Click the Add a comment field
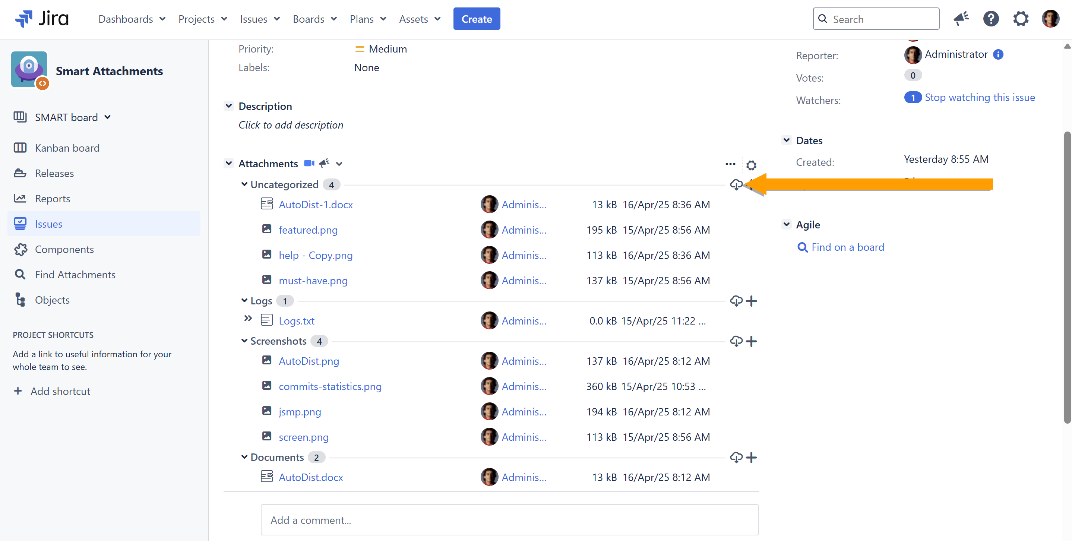1072x541 pixels. coord(509,520)
